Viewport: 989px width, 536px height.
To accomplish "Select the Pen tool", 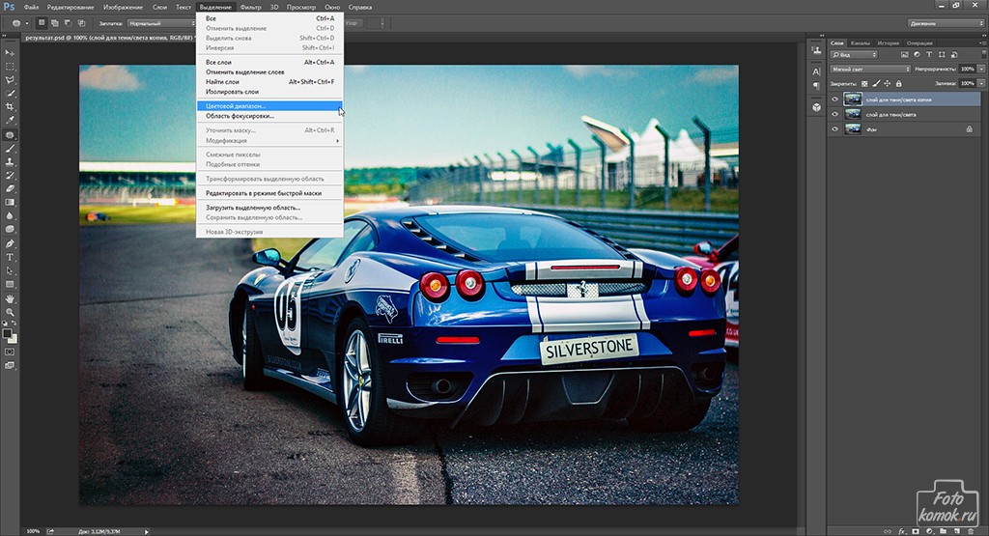I will 10,244.
